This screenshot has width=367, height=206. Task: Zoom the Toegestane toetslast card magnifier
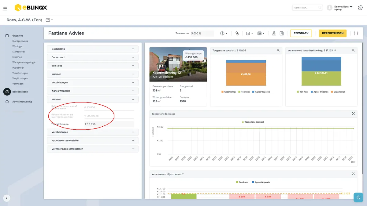click(278, 50)
